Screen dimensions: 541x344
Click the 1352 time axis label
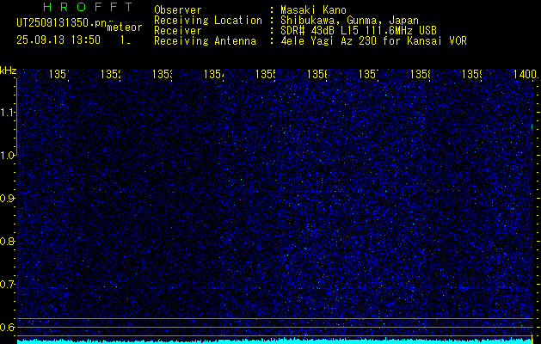(110, 74)
